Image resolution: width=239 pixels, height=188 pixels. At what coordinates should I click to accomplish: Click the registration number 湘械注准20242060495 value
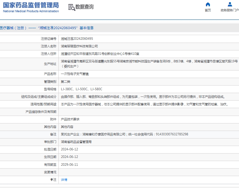point(77,39)
